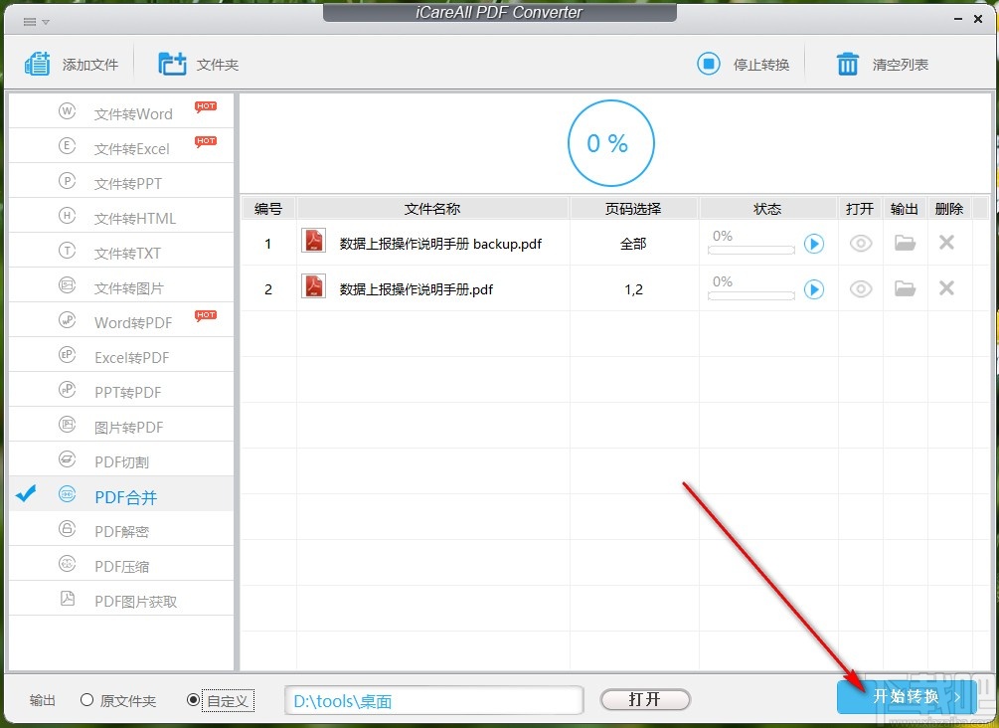The width and height of the screenshot is (999, 728).
Task: Click progress bar of row 2 file
Action: pyautogui.click(x=751, y=295)
